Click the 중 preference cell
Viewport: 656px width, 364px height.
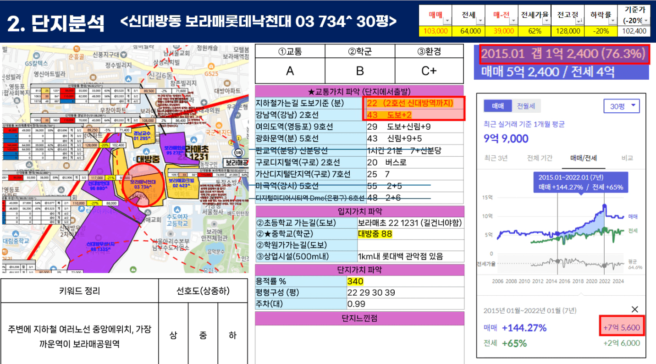pyautogui.click(x=203, y=335)
